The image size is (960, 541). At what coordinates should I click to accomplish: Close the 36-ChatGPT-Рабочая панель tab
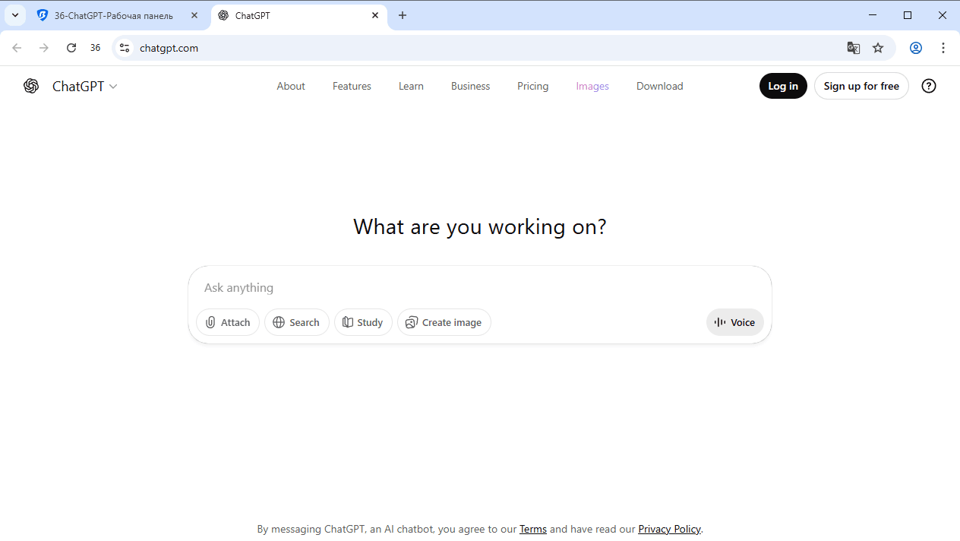tap(194, 15)
